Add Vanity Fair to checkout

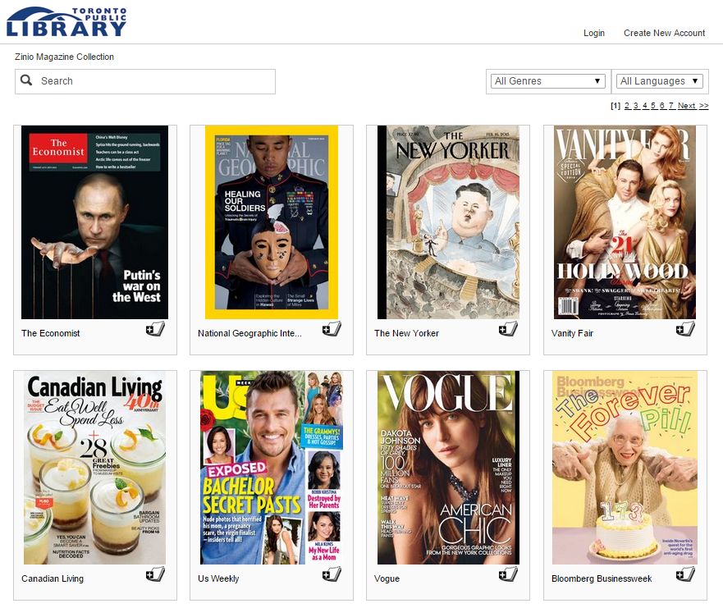click(x=685, y=329)
